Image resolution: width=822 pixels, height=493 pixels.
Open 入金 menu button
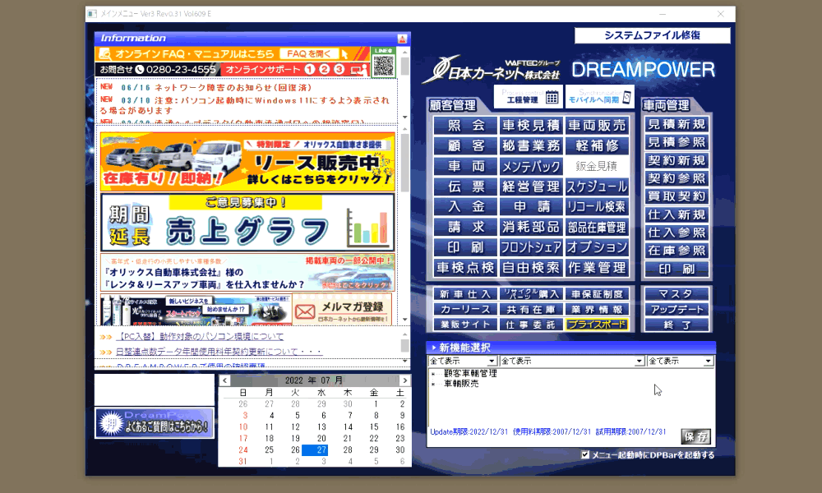pyautogui.click(x=465, y=206)
